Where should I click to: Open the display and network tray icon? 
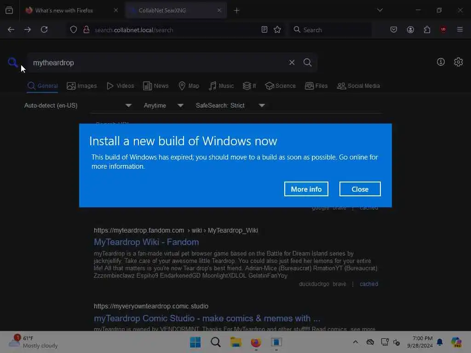385,342
